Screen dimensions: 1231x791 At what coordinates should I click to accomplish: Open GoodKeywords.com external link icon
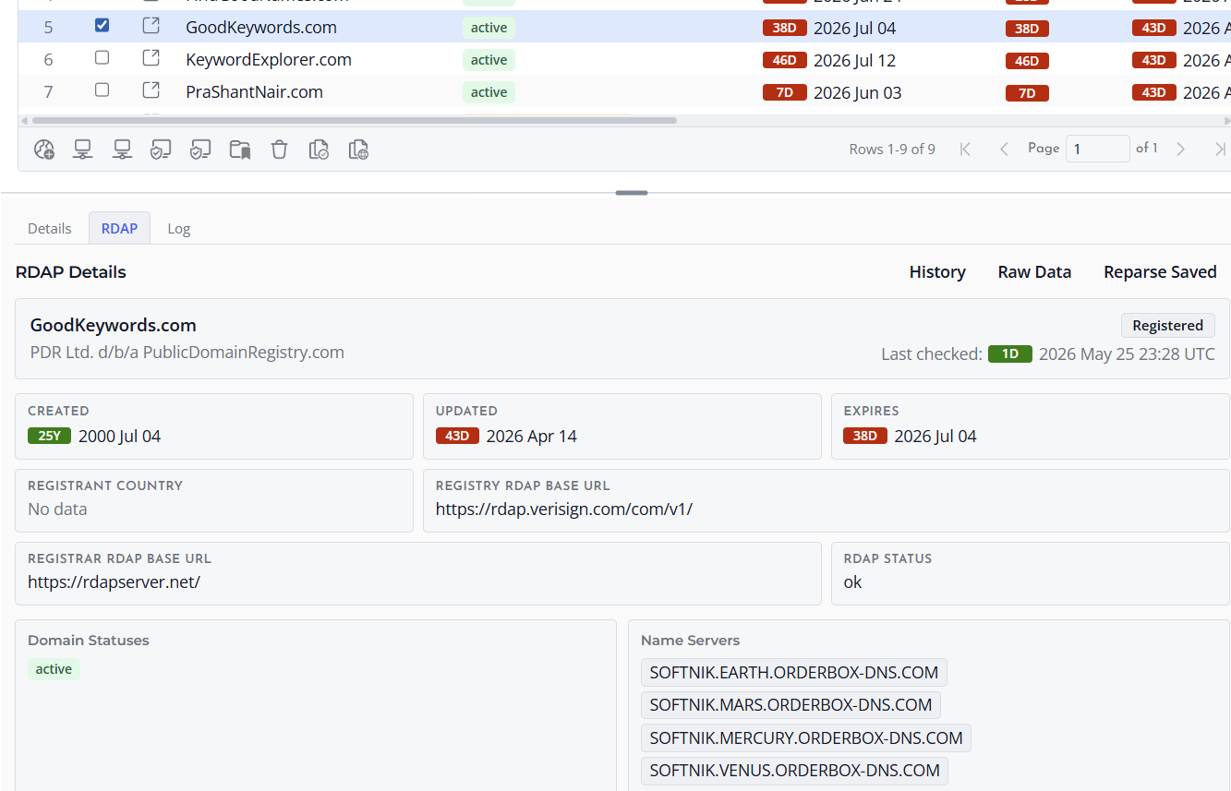(x=151, y=27)
